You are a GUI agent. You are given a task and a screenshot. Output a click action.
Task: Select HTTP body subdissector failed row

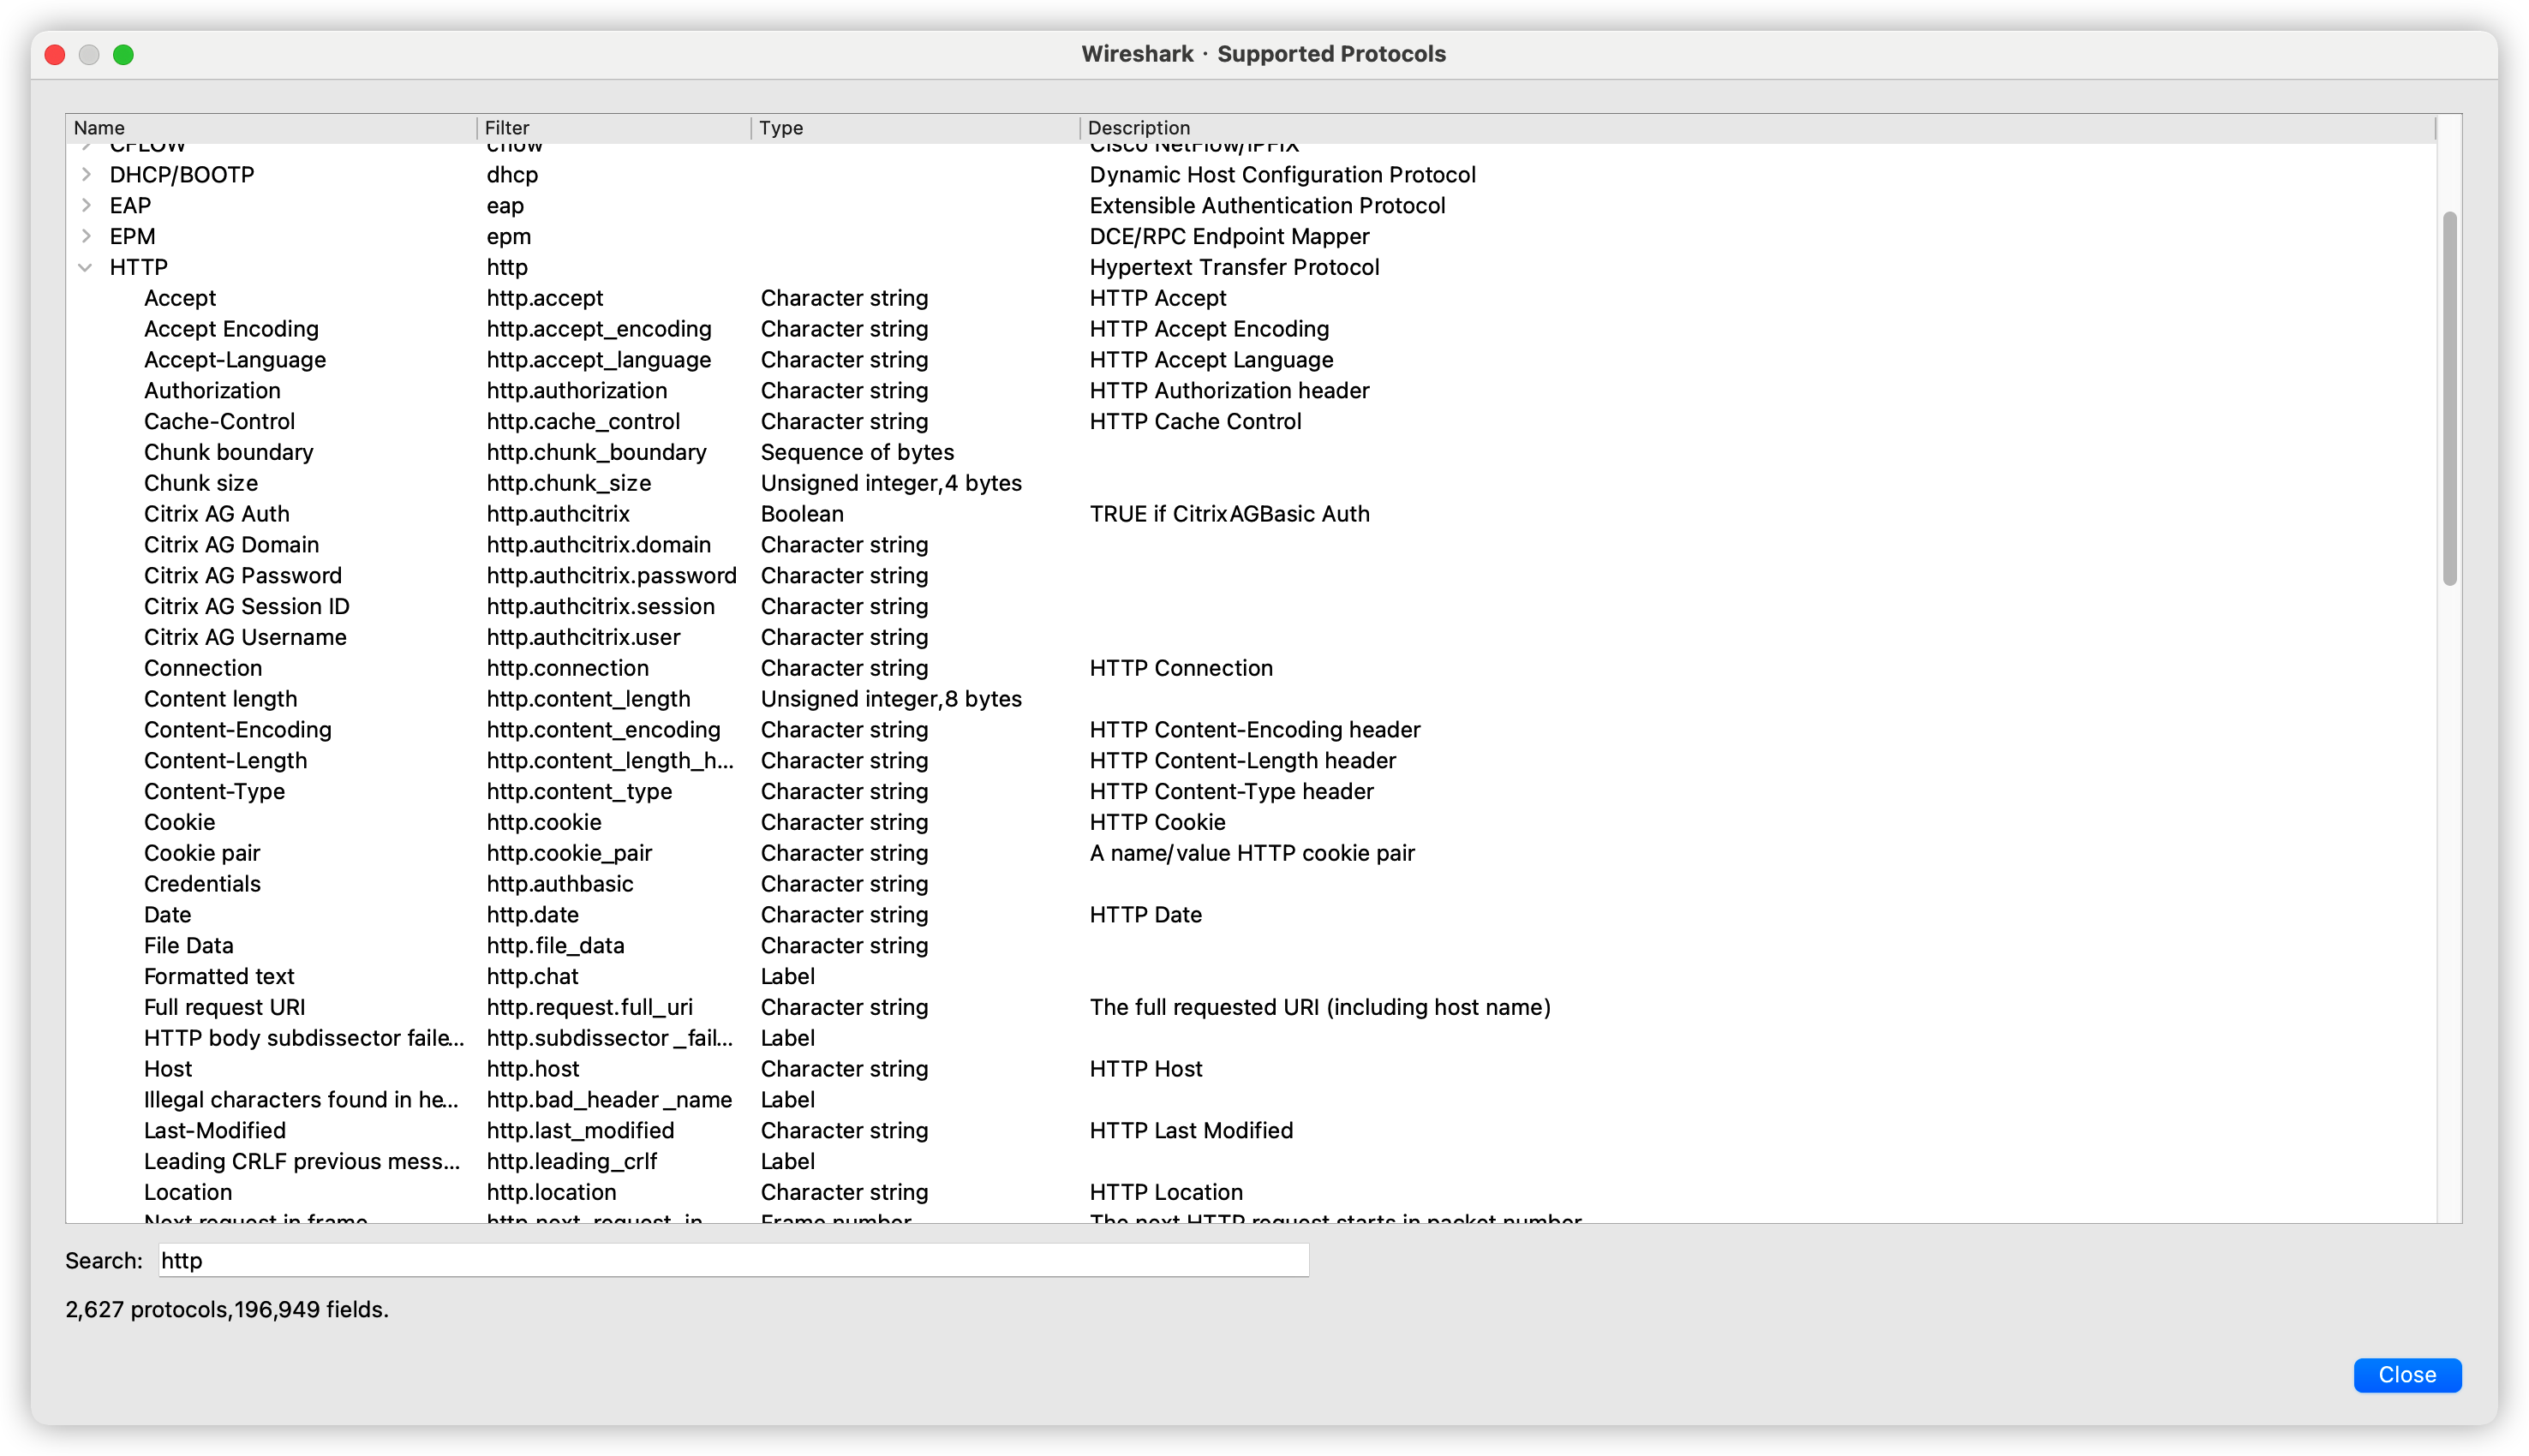(1250, 1039)
